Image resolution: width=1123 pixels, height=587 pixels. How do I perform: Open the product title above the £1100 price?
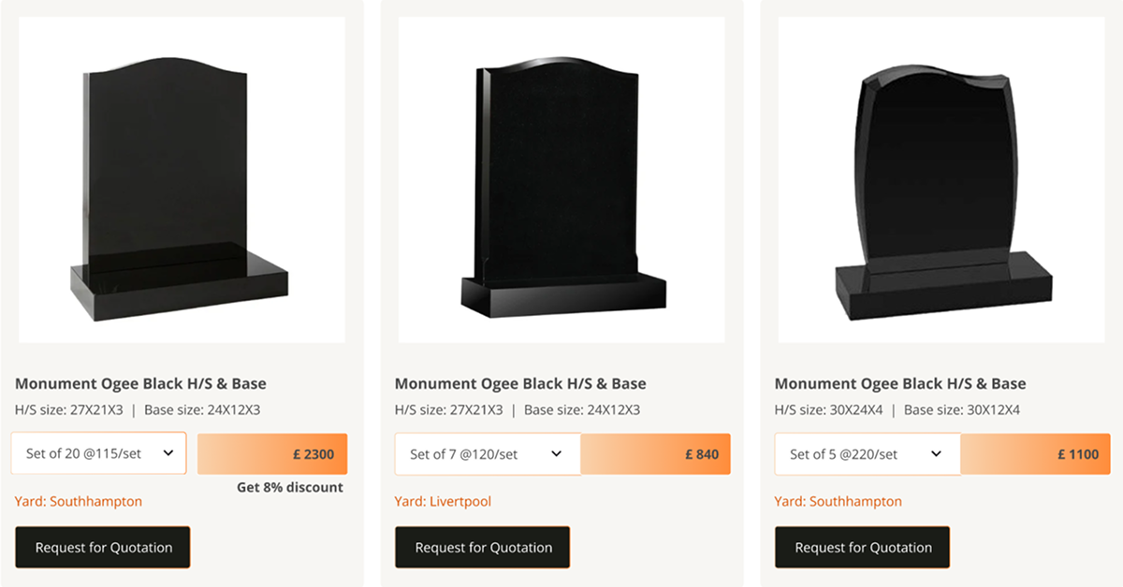900,383
